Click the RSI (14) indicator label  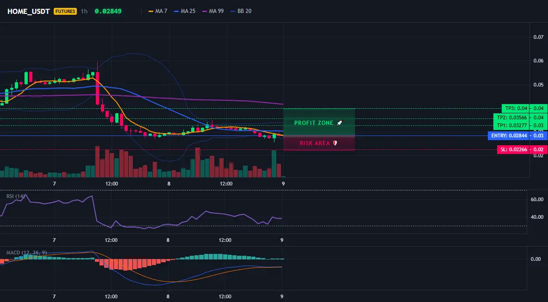click(x=15, y=196)
